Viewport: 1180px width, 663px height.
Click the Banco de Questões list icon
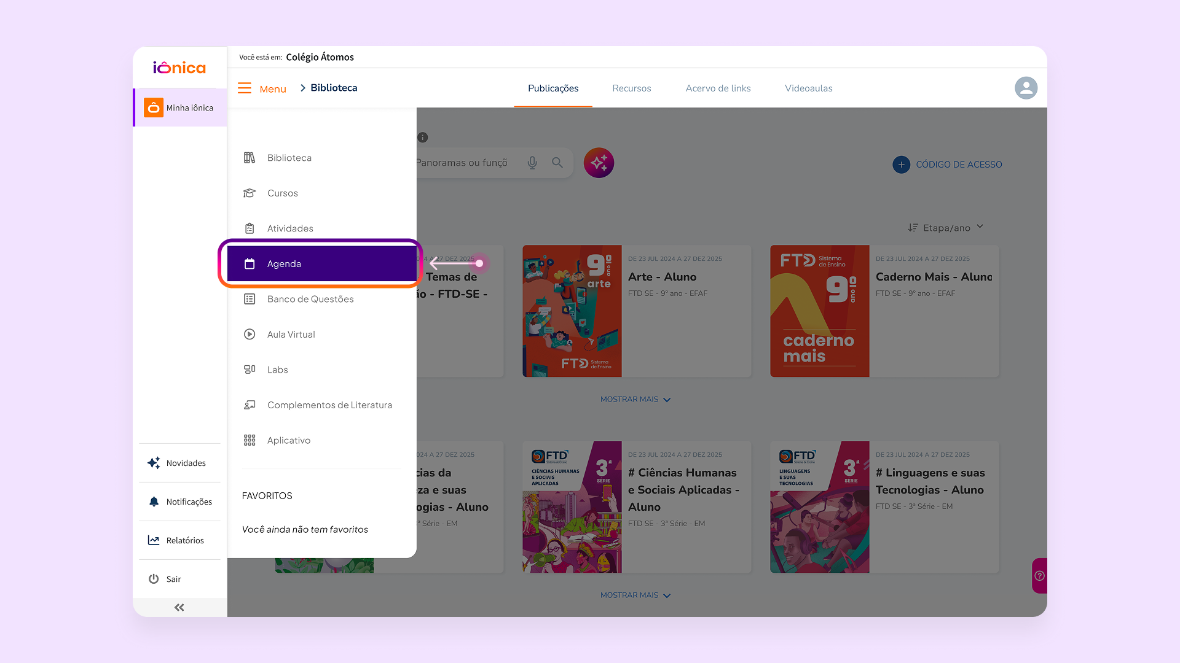[x=250, y=299]
